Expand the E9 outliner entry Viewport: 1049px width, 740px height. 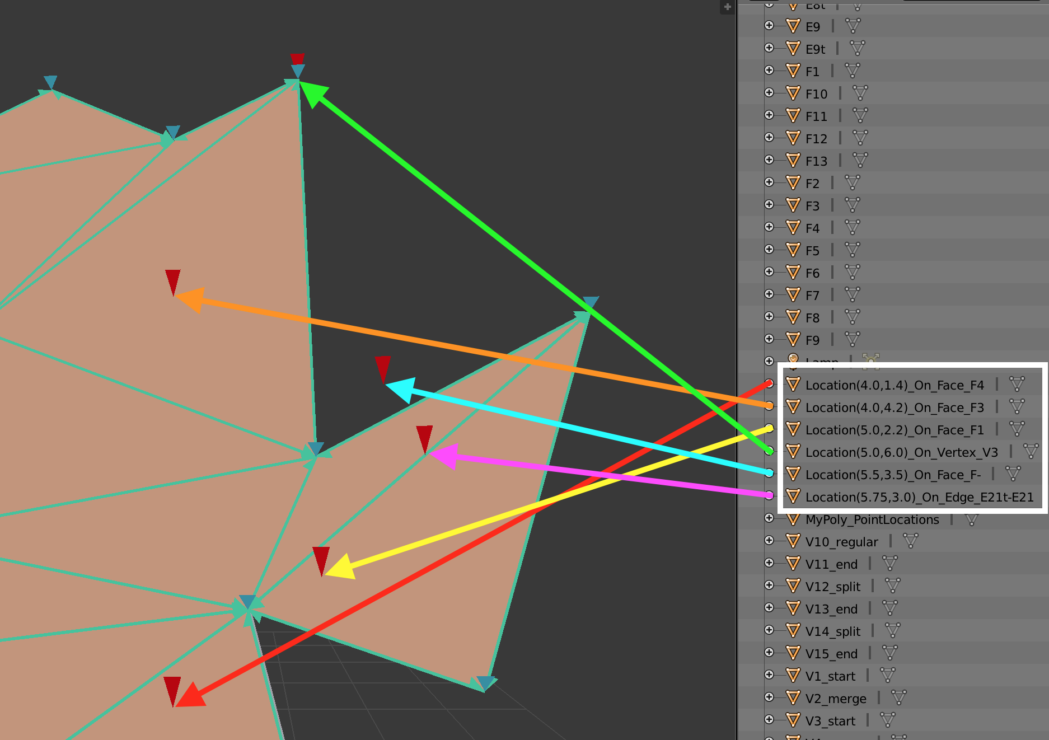769,25
